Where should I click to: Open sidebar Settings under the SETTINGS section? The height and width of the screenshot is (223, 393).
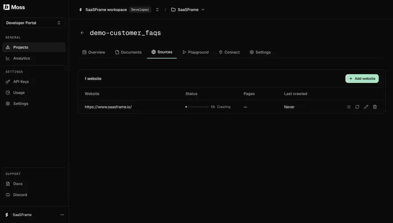(34, 104)
